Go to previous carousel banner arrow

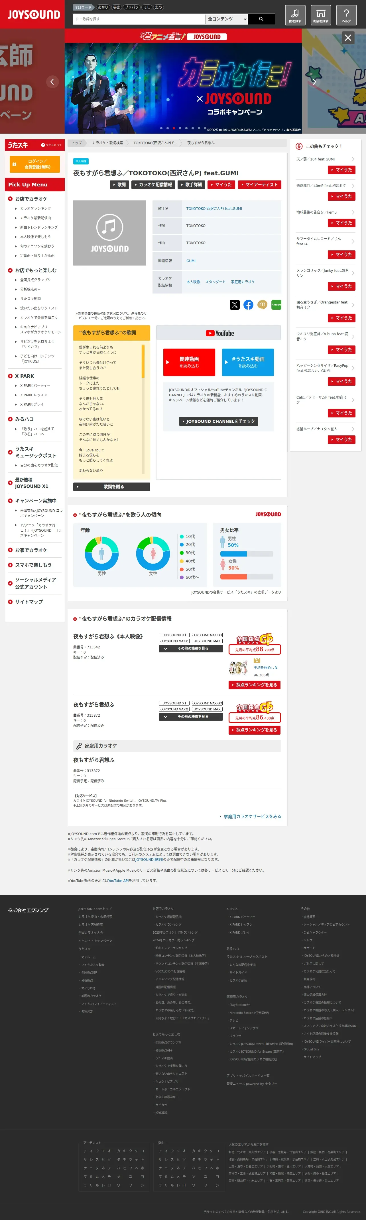(x=52, y=81)
